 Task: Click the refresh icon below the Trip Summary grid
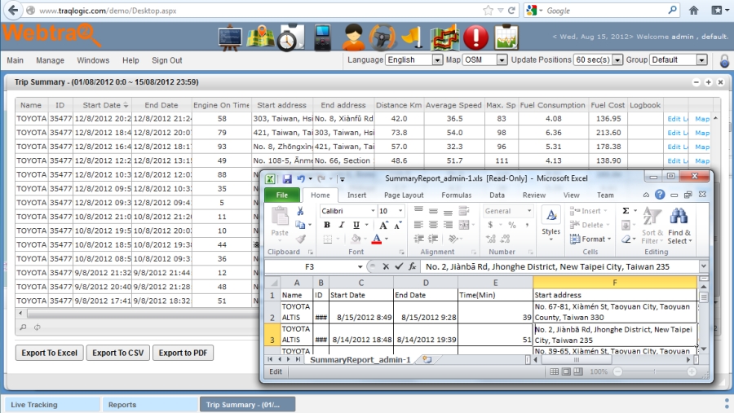click(37, 327)
